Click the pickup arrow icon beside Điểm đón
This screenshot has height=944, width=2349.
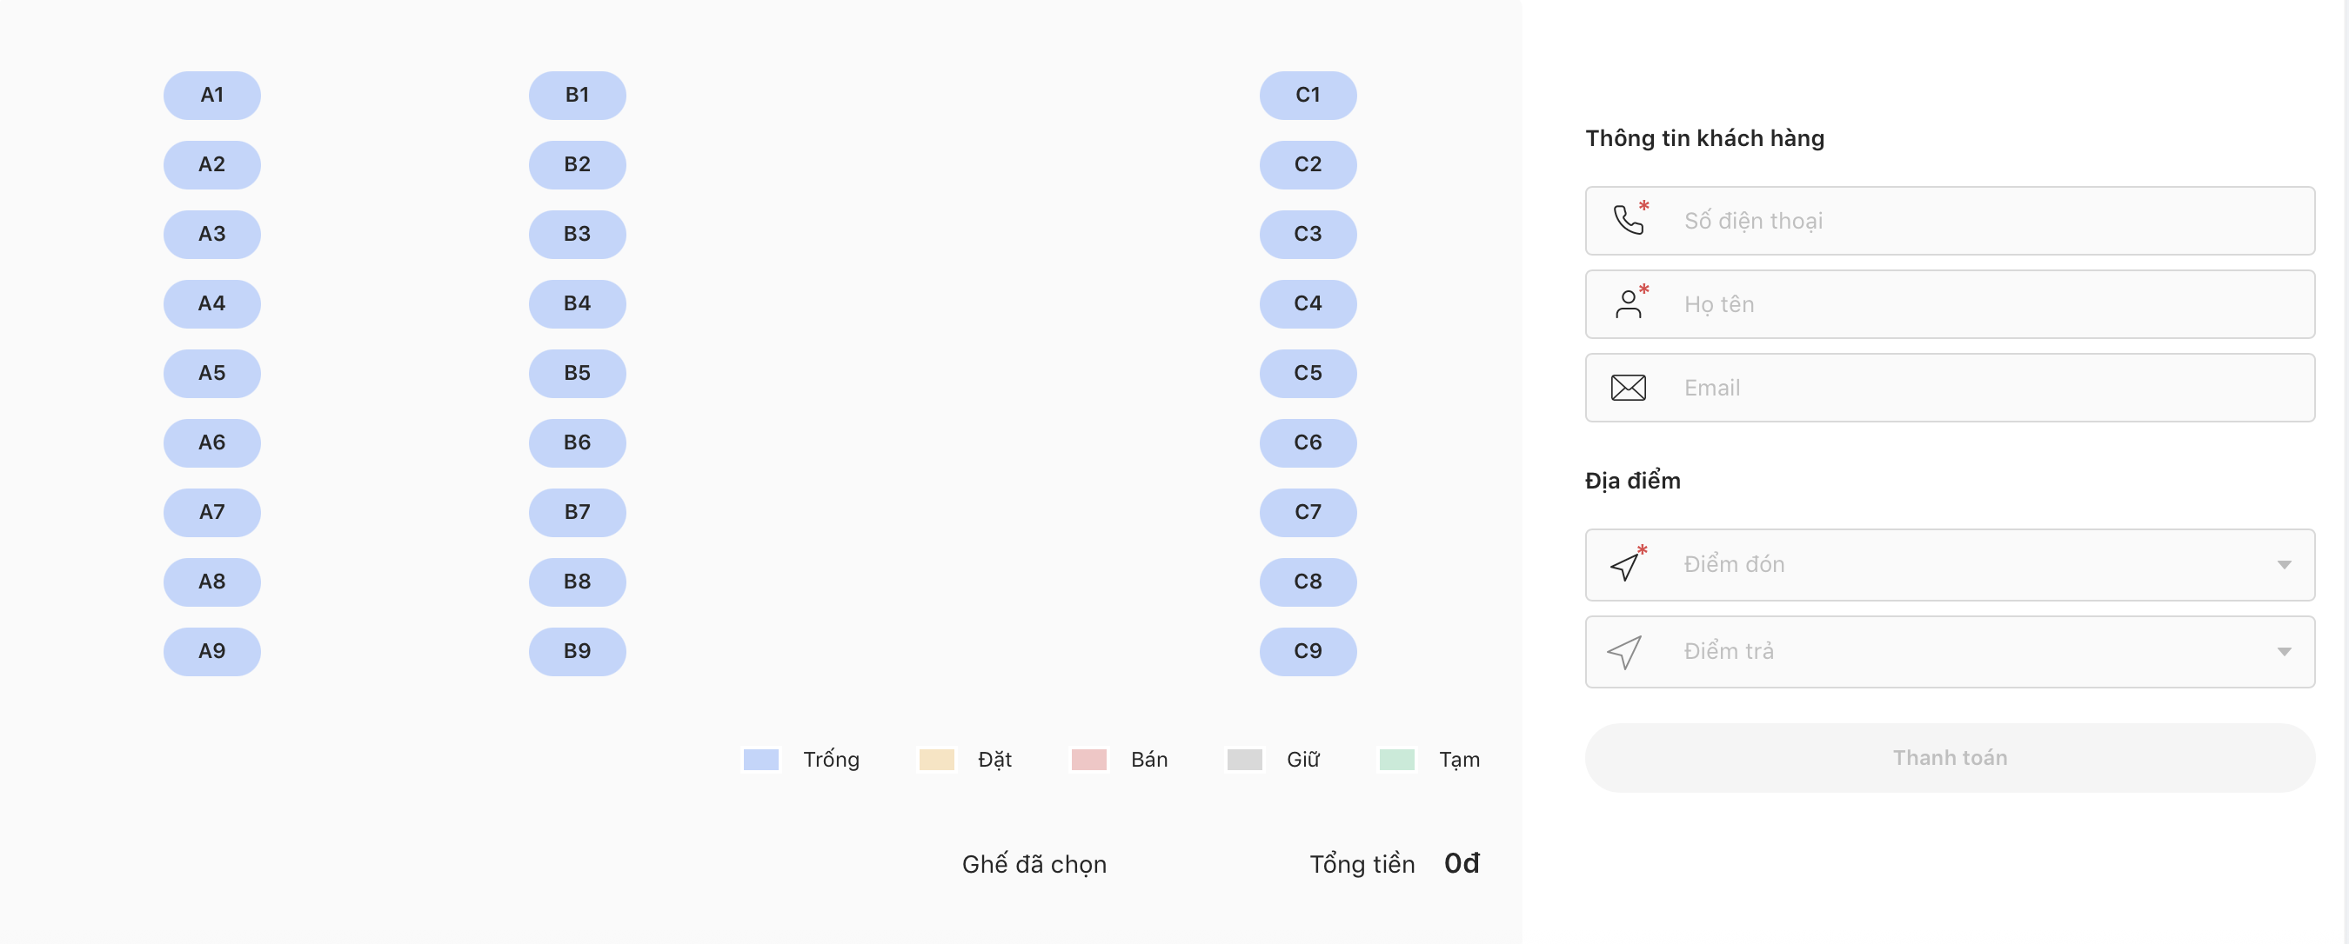coord(1624,566)
